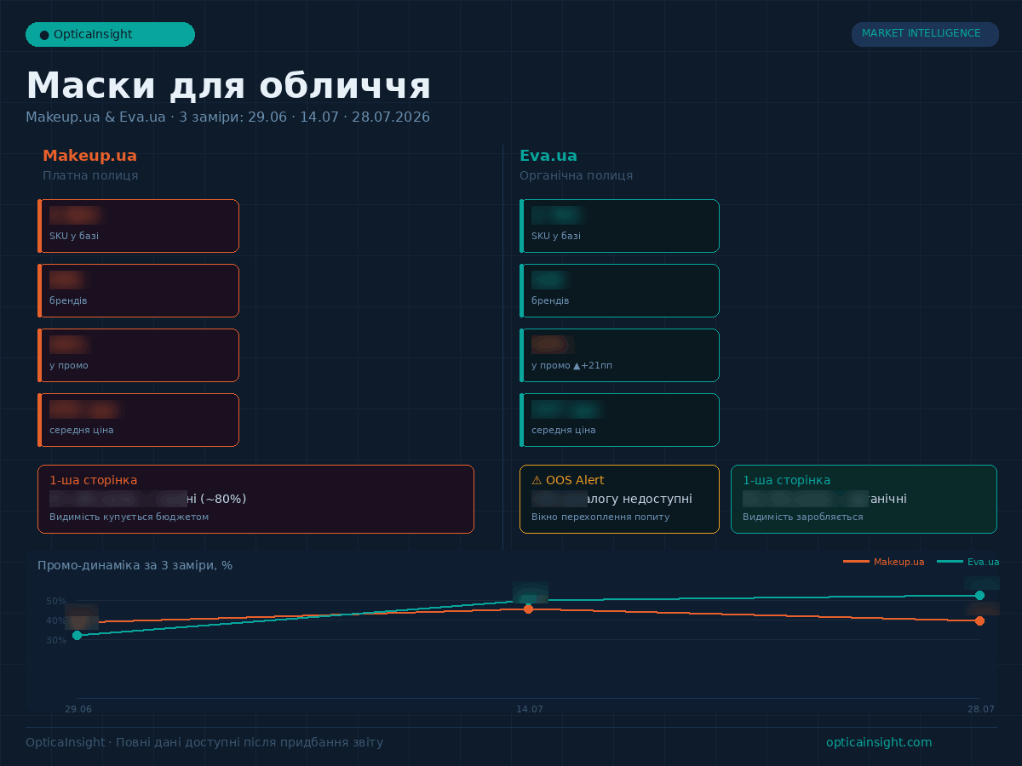Click the OOS Alert warning icon
The width and height of the screenshot is (1022, 766).
(537, 480)
